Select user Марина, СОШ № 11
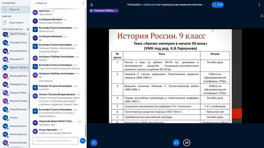The image size is (264, 148). (15, 67)
